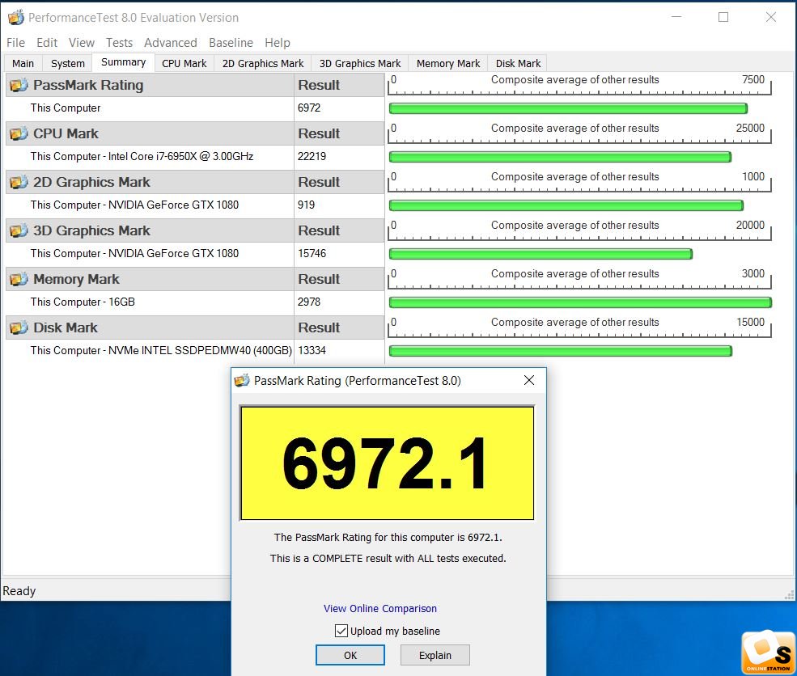Select the CPU Mark header row

point(195,133)
